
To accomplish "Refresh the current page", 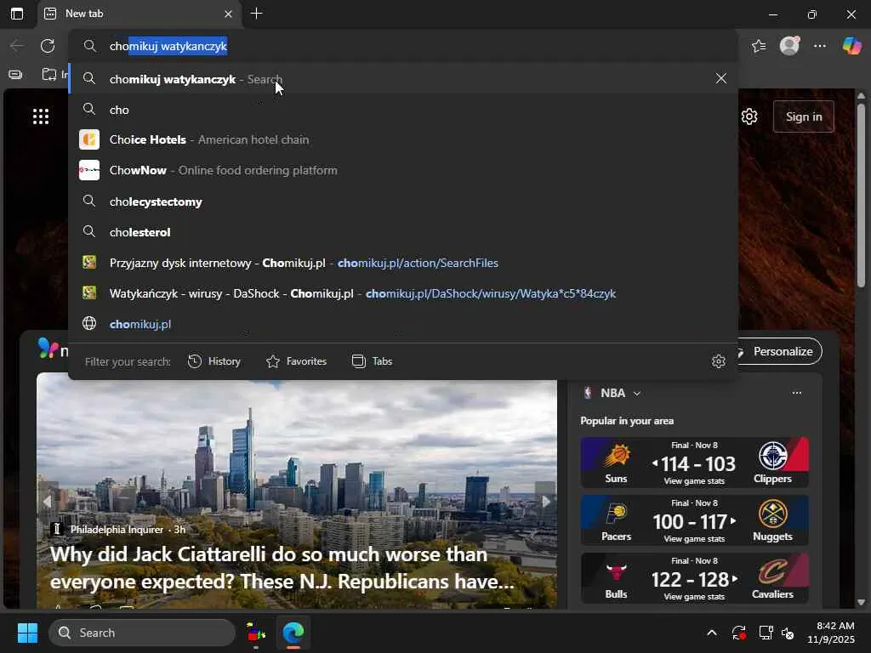I will (48, 46).
